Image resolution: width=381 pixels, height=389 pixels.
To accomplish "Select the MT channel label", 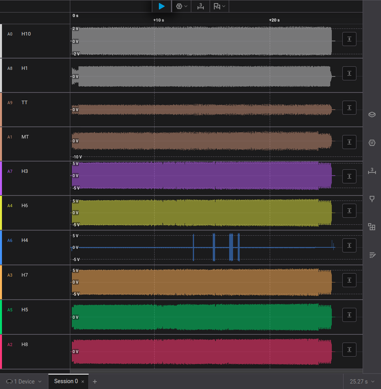I will tap(25, 137).
